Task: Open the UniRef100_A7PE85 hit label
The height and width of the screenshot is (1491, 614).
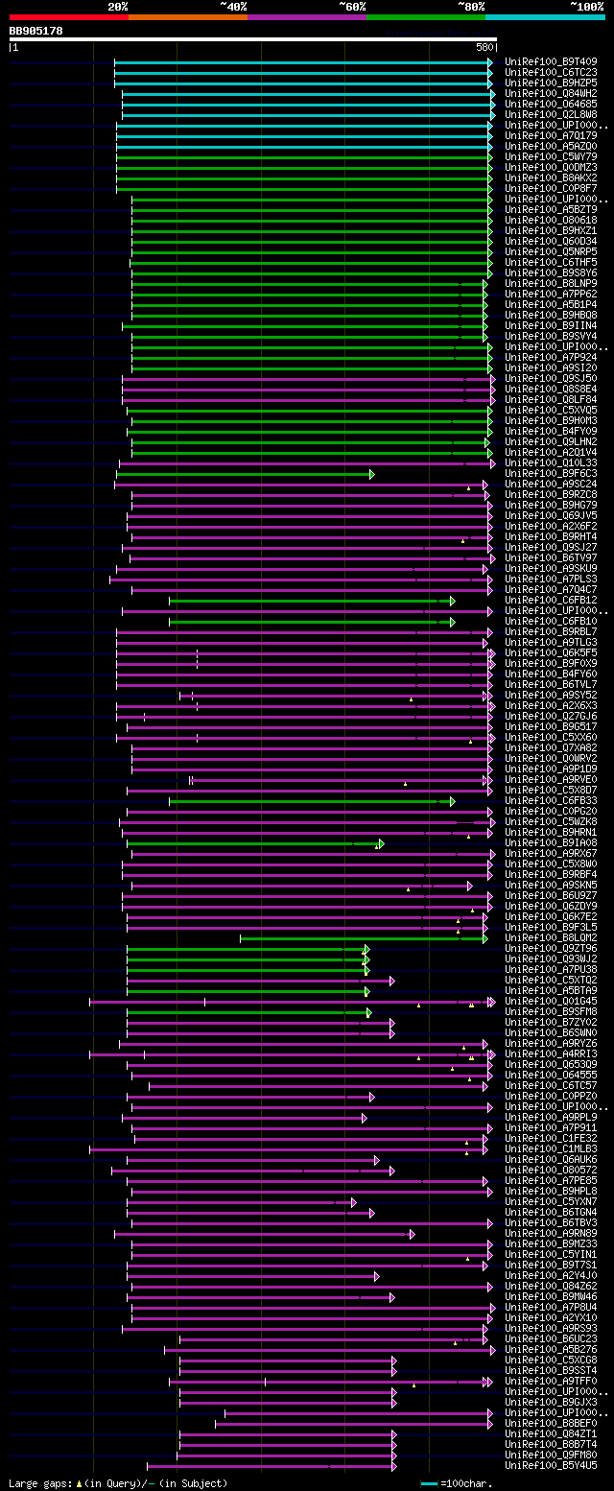Action: 551,1180
